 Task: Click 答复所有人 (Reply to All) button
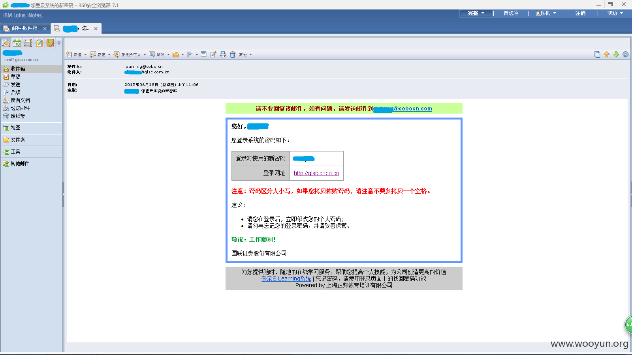[x=127, y=54]
